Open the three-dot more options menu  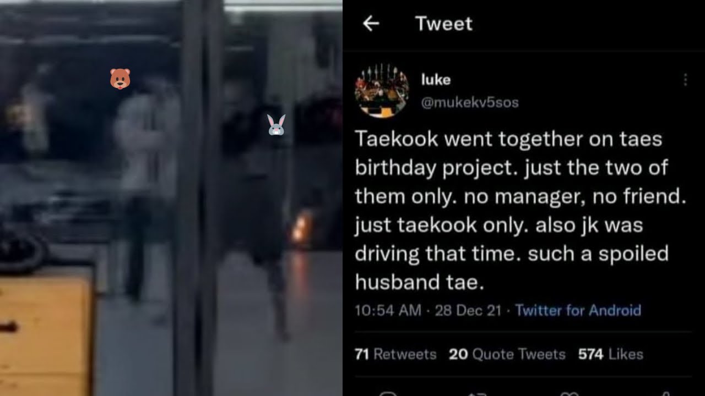coord(685,80)
